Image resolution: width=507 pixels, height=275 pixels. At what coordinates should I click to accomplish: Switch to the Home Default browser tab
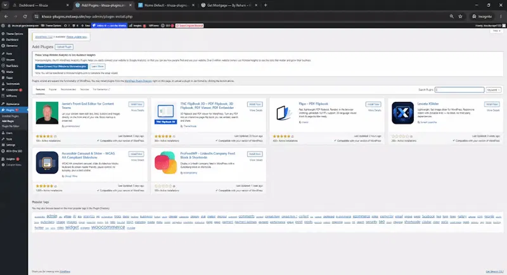pos(165,5)
